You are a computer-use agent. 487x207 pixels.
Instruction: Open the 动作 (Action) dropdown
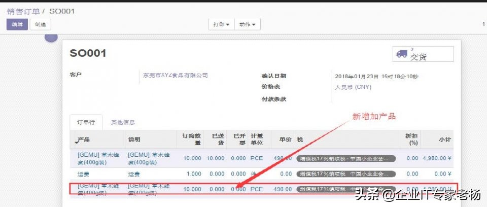tap(247, 24)
